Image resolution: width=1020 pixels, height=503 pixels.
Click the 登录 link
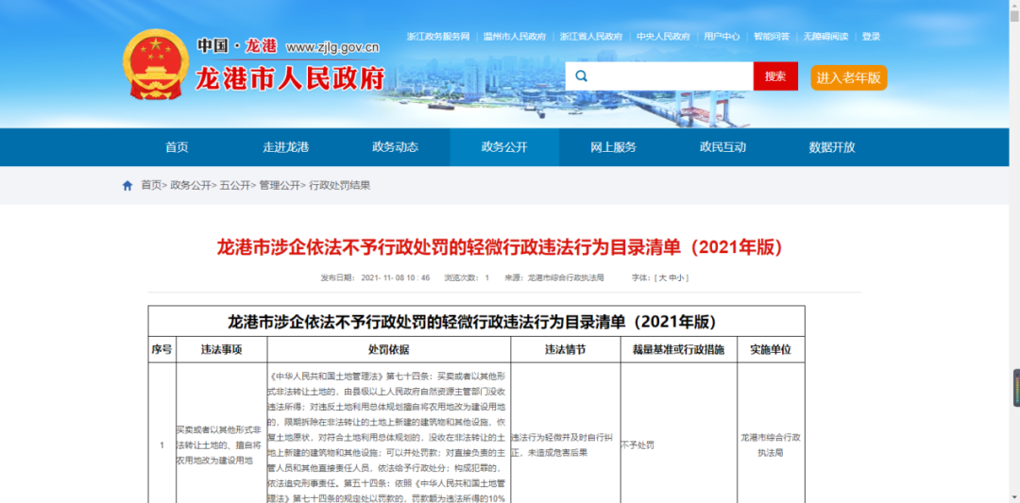point(871,37)
